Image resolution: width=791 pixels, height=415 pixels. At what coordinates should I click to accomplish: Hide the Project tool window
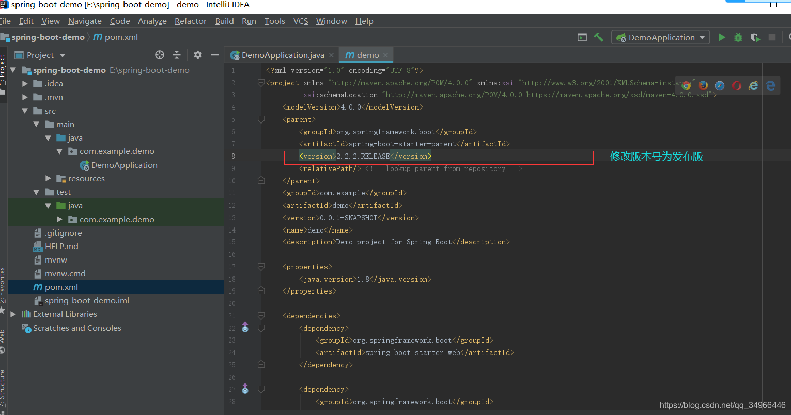pos(215,55)
